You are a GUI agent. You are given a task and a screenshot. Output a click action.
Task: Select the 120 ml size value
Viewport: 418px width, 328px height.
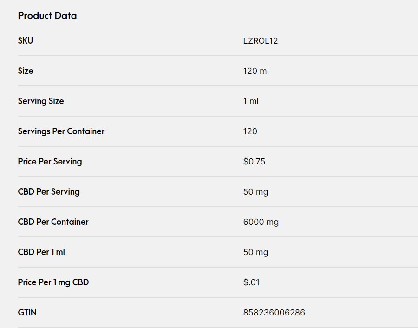tap(256, 71)
